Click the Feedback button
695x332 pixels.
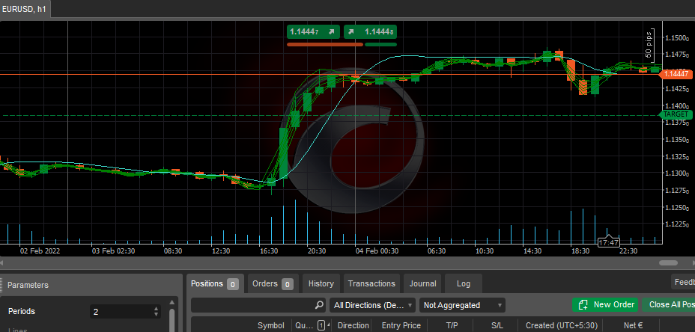coord(683,282)
